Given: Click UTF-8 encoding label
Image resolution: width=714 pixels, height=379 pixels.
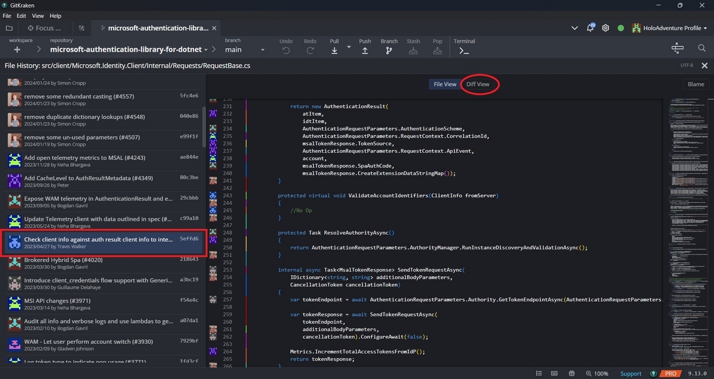Looking at the screenshot, I should pyautogui.click(x=687, y=66).
